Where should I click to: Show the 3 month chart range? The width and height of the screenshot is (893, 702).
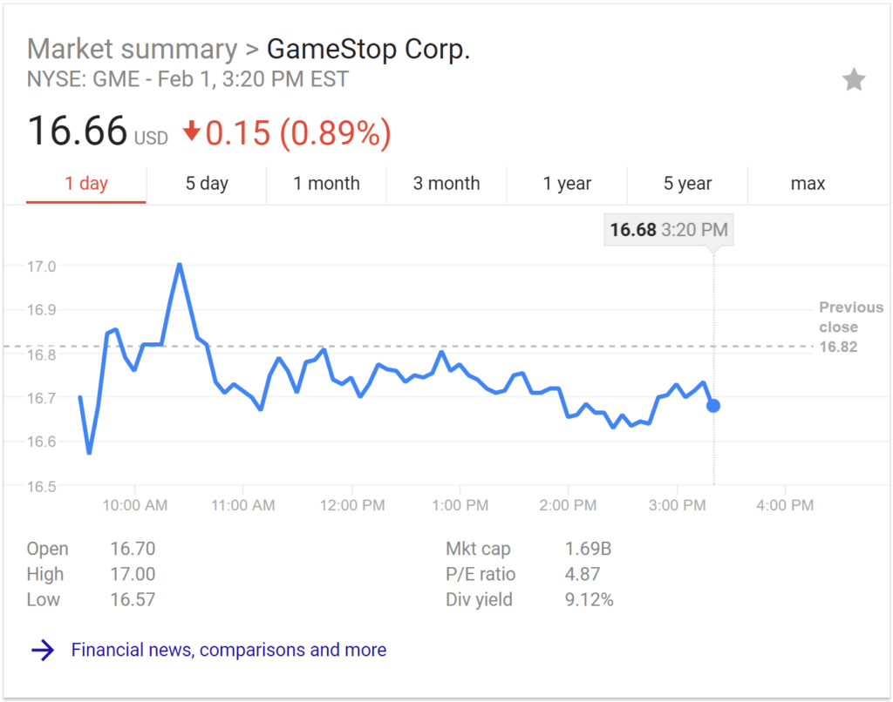(x=446, y=184)
